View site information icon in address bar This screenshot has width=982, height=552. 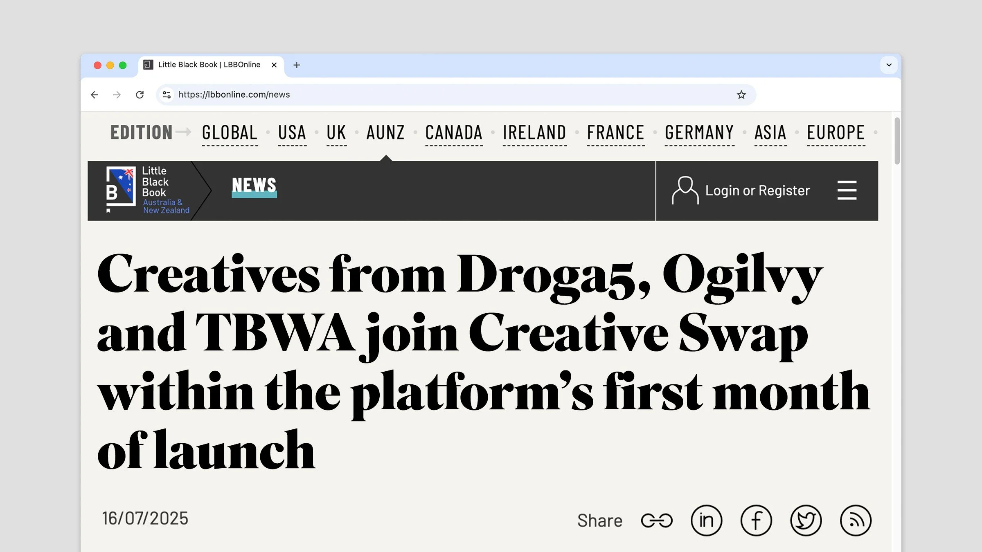pos(167,95)
